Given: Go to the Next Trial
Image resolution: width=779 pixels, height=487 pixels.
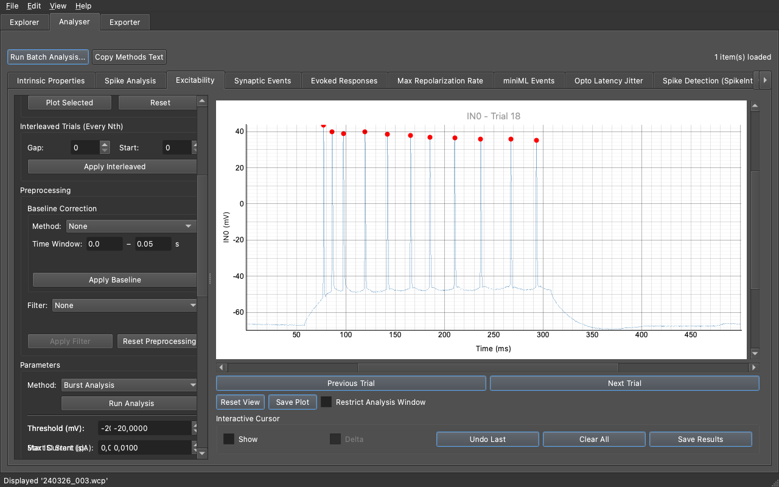Looking at the screenshot, I should (624, 384).
